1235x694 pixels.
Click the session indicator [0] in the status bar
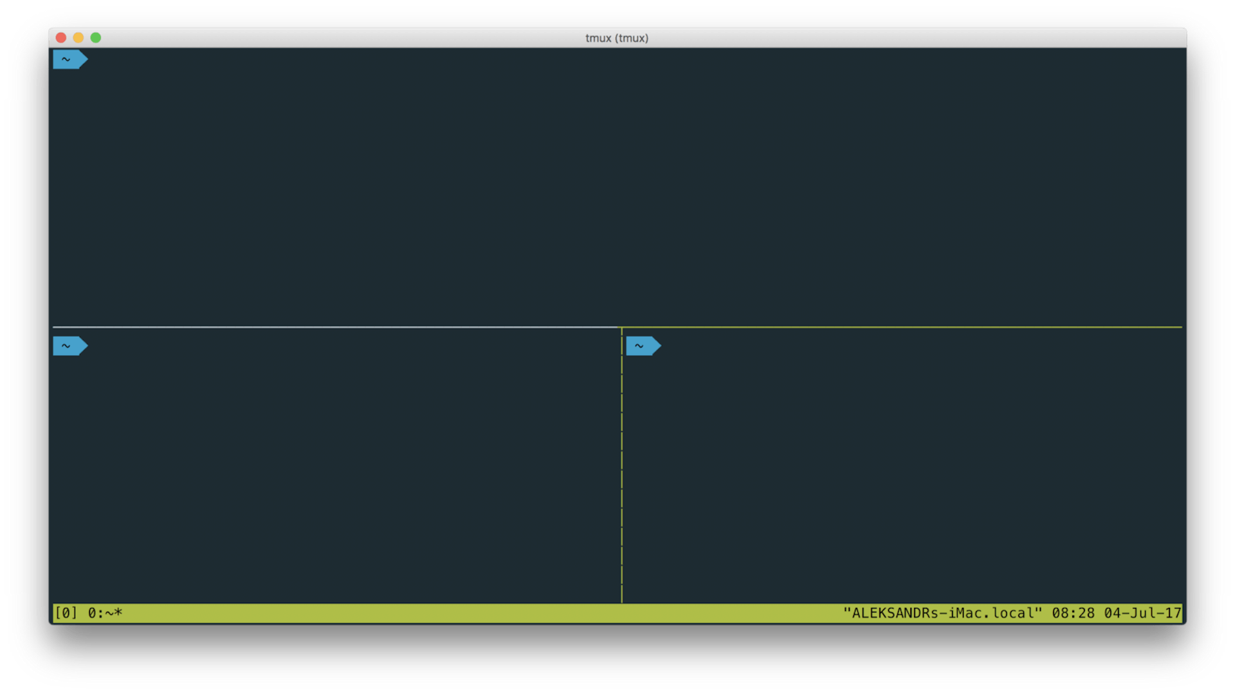[66, 613]
